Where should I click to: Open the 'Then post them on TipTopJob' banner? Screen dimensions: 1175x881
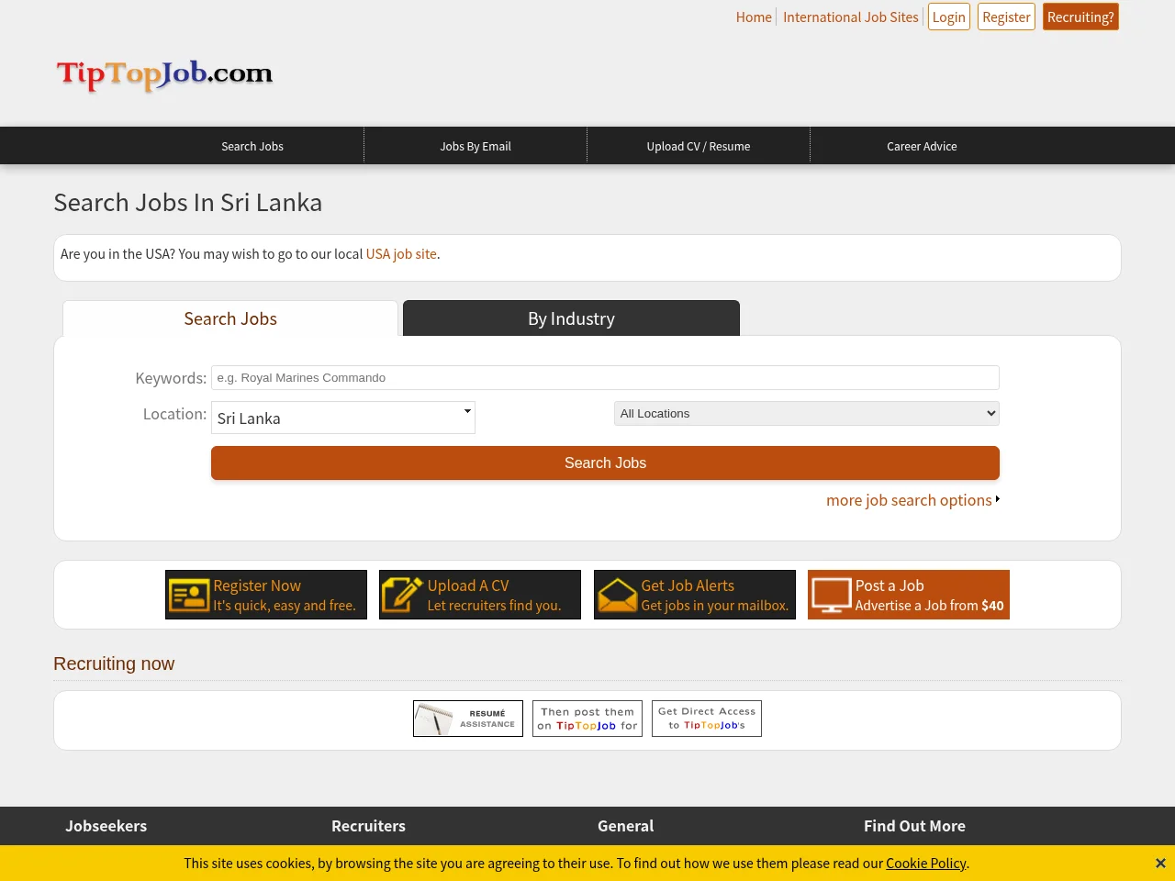coord(587,719)
